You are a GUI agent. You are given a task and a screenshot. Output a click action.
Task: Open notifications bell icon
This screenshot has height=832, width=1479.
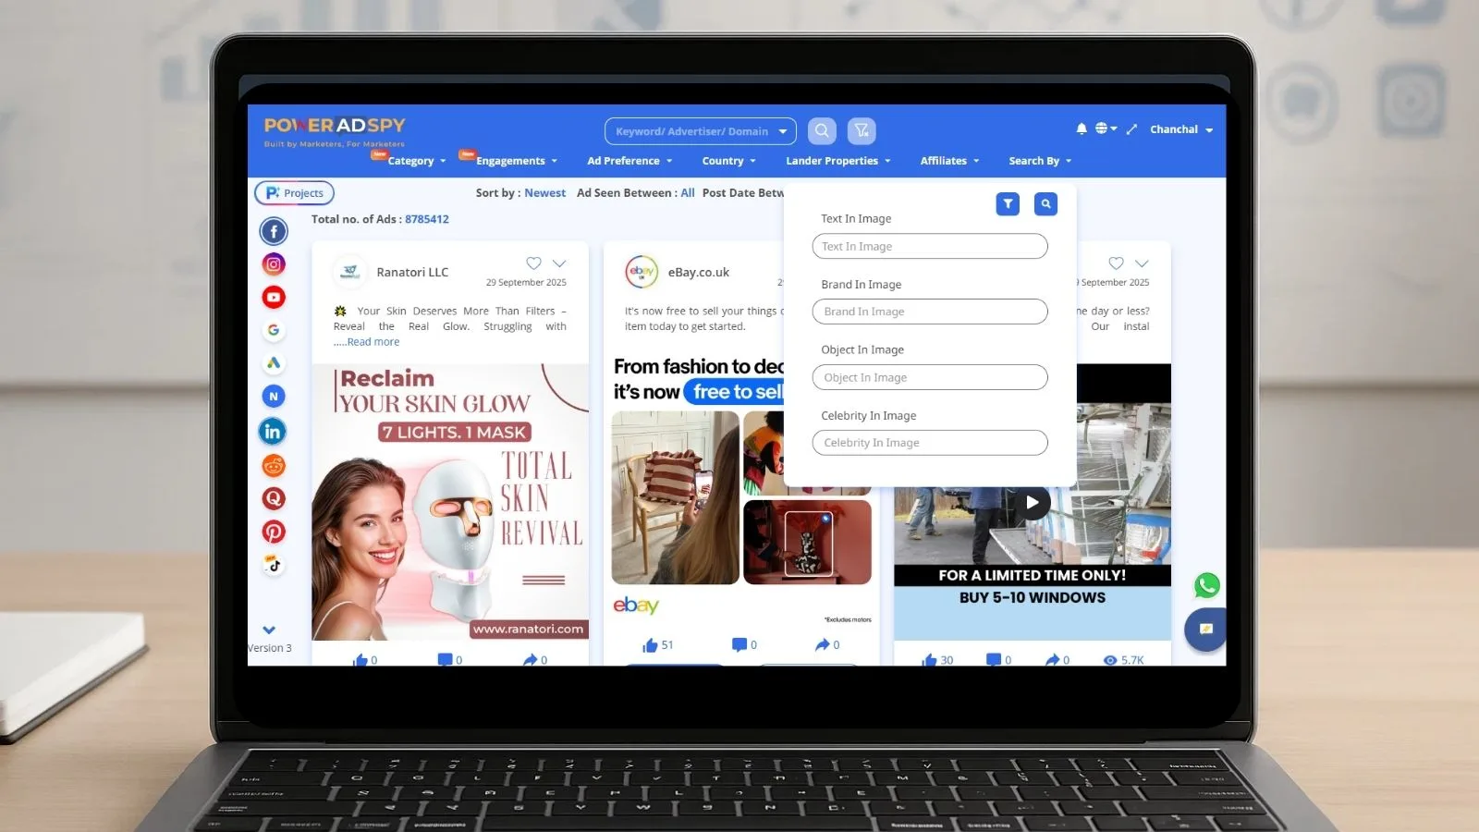(1082, 129)
